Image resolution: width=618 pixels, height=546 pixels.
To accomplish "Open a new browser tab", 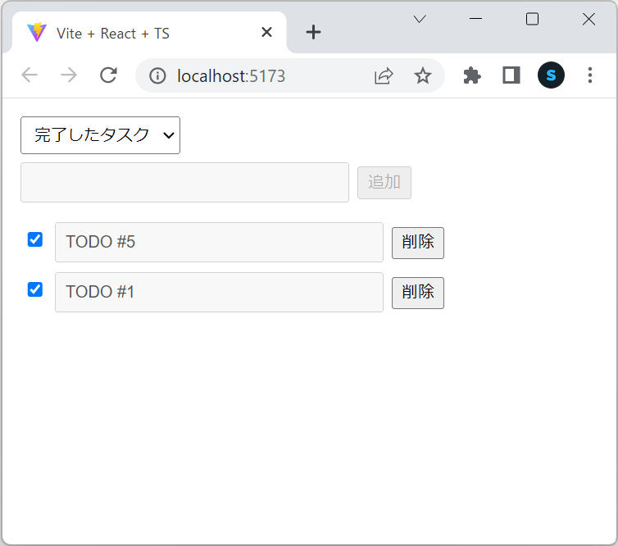I will point(313,32).
